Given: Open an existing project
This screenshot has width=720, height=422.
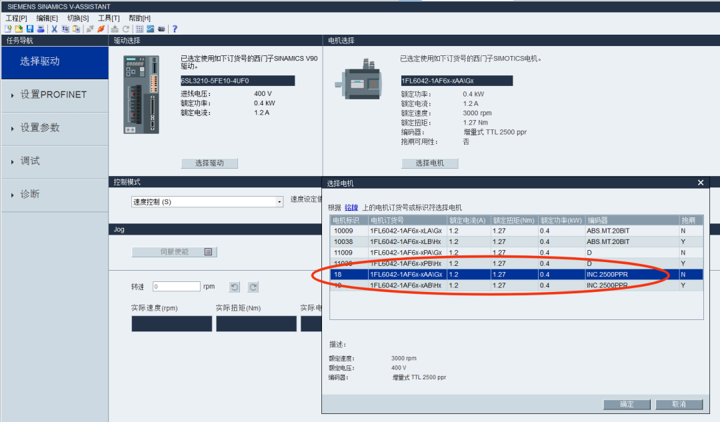Looking at the screenshot, I should (18, 29).
